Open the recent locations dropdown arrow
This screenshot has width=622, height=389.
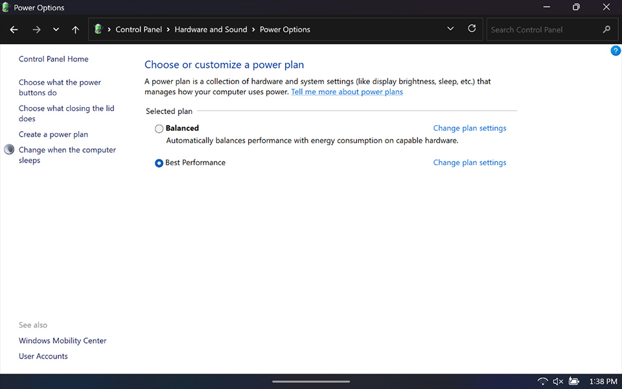[56, 30]
